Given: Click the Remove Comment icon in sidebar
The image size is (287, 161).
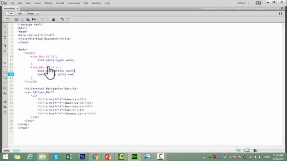Looking at the screenshot, I should (5, 78).
